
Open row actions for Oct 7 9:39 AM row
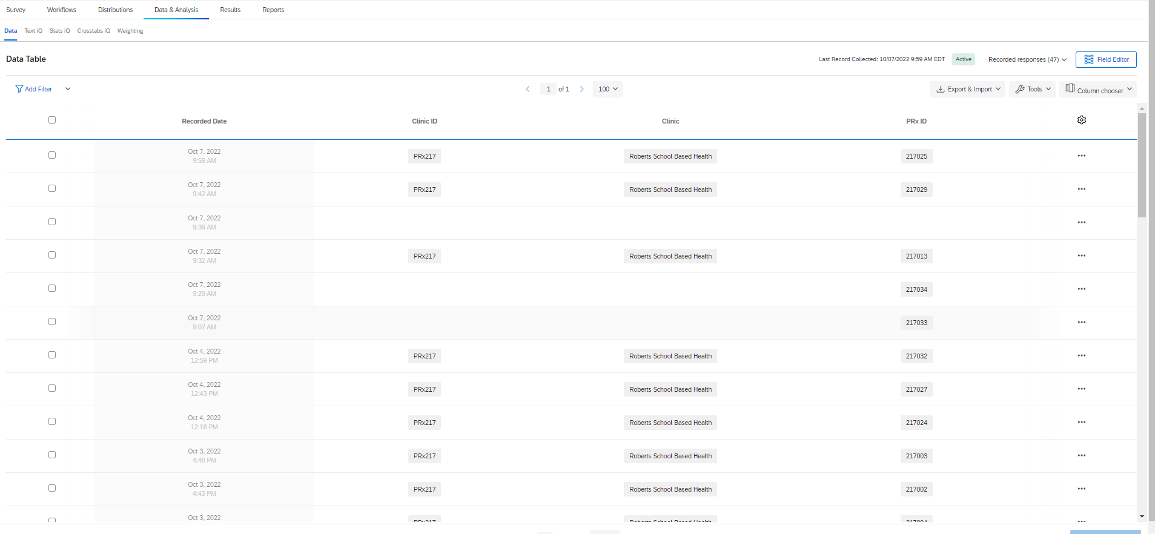(1081, 223)
